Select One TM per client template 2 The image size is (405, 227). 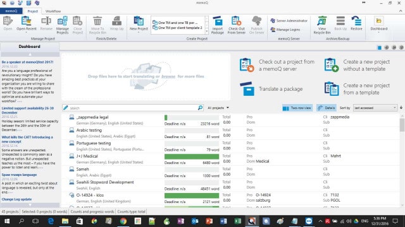pos(178,28)
